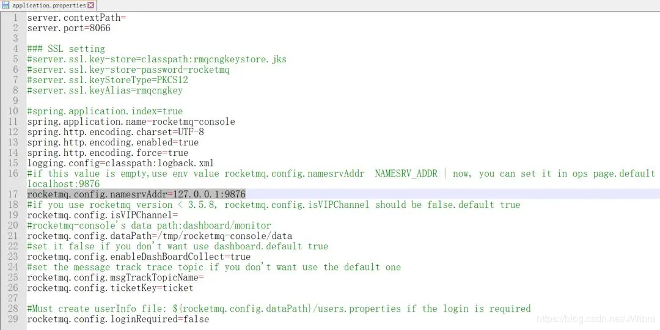Click the rocketmq.config.isVIPChannel= line
Screen dimensions: 660x330
[x=103, y=215]
